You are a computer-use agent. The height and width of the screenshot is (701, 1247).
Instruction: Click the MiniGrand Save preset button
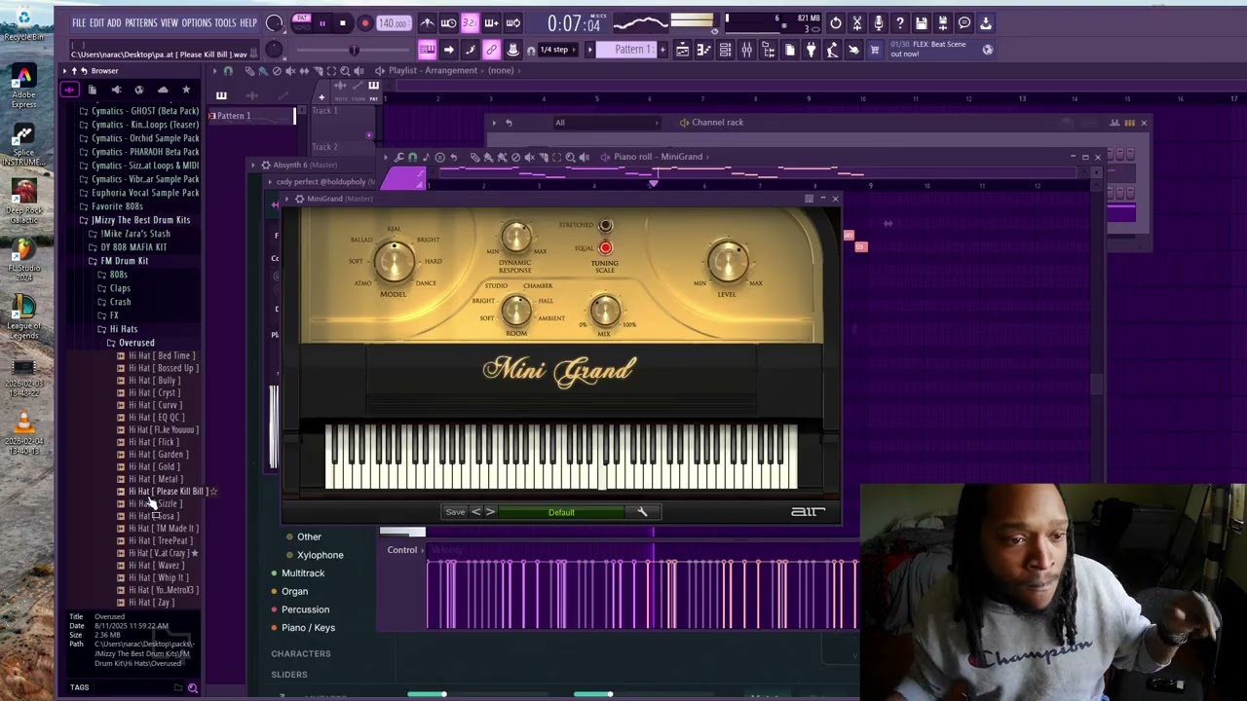455,512
